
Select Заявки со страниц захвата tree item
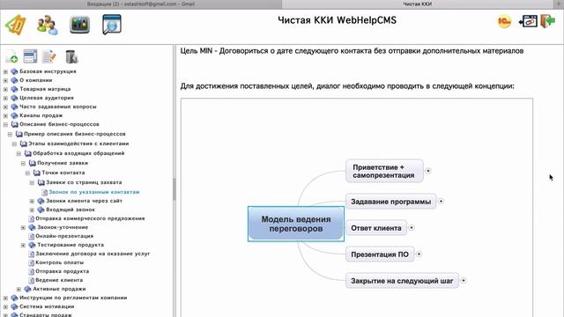click(x=84, y=182)
